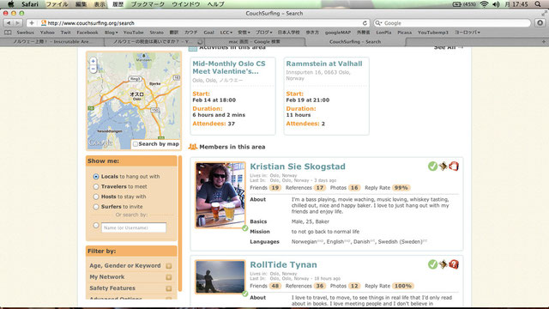Zoom out on the Oslo map
The width and height of the screenshot is (549, 309).
pos(94,69)
